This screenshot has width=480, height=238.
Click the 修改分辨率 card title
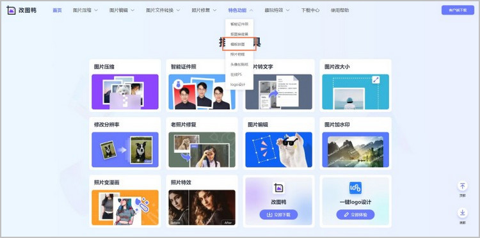tap(106, 125)
